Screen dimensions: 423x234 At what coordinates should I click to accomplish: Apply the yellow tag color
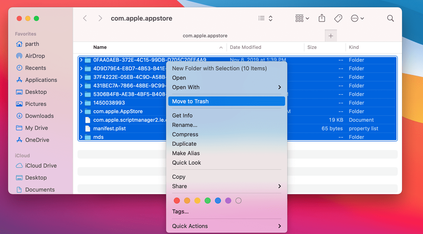198,201
